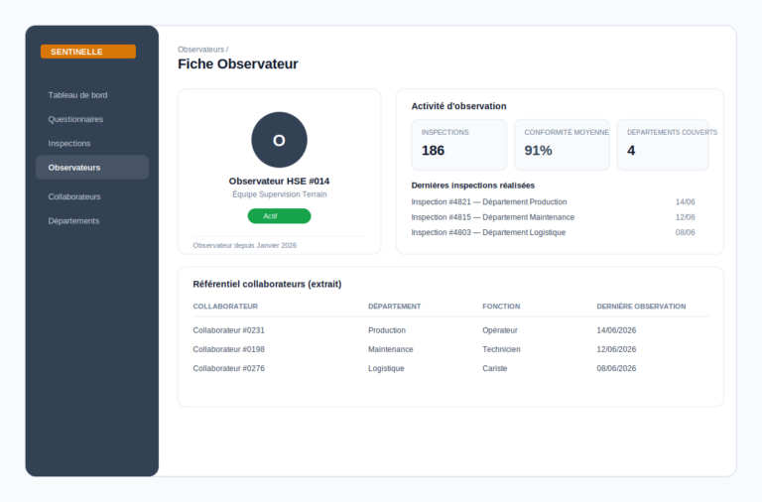Open Inspection #4815 Département Maintenance
This screenshot has height=502, width=762.
[493, 217]
